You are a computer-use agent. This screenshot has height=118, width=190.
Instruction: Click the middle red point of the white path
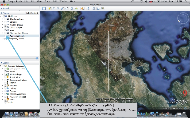(x=108, y=59)
